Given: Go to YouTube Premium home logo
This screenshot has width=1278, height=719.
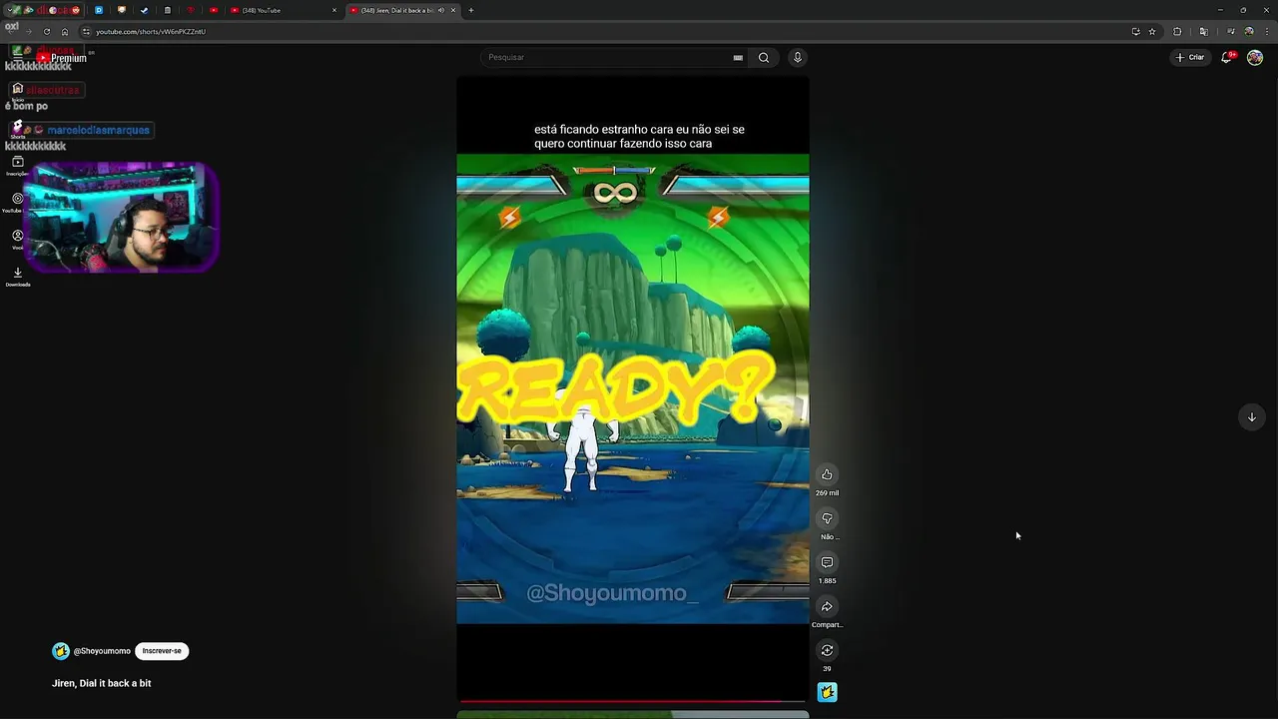Looking at the screenshot, I should 62,58.
